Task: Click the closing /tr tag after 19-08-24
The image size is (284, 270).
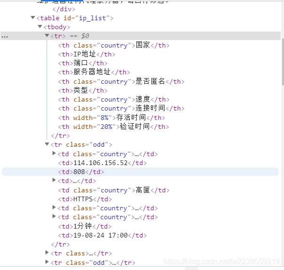Action: (x=60, y=245)
